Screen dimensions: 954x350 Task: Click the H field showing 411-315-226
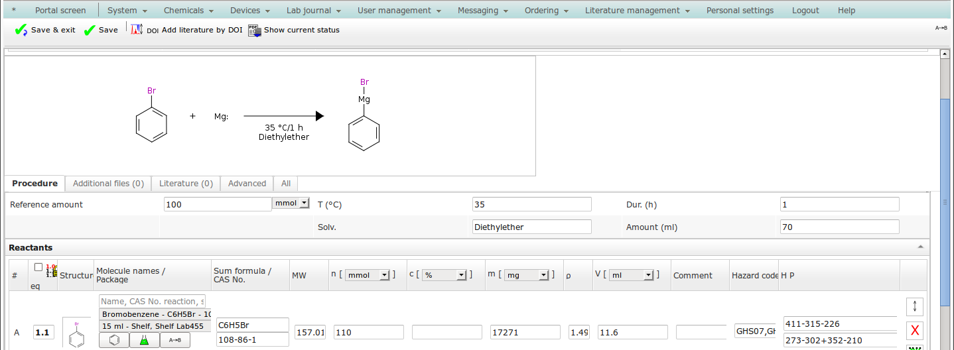(x=840, y=324)
